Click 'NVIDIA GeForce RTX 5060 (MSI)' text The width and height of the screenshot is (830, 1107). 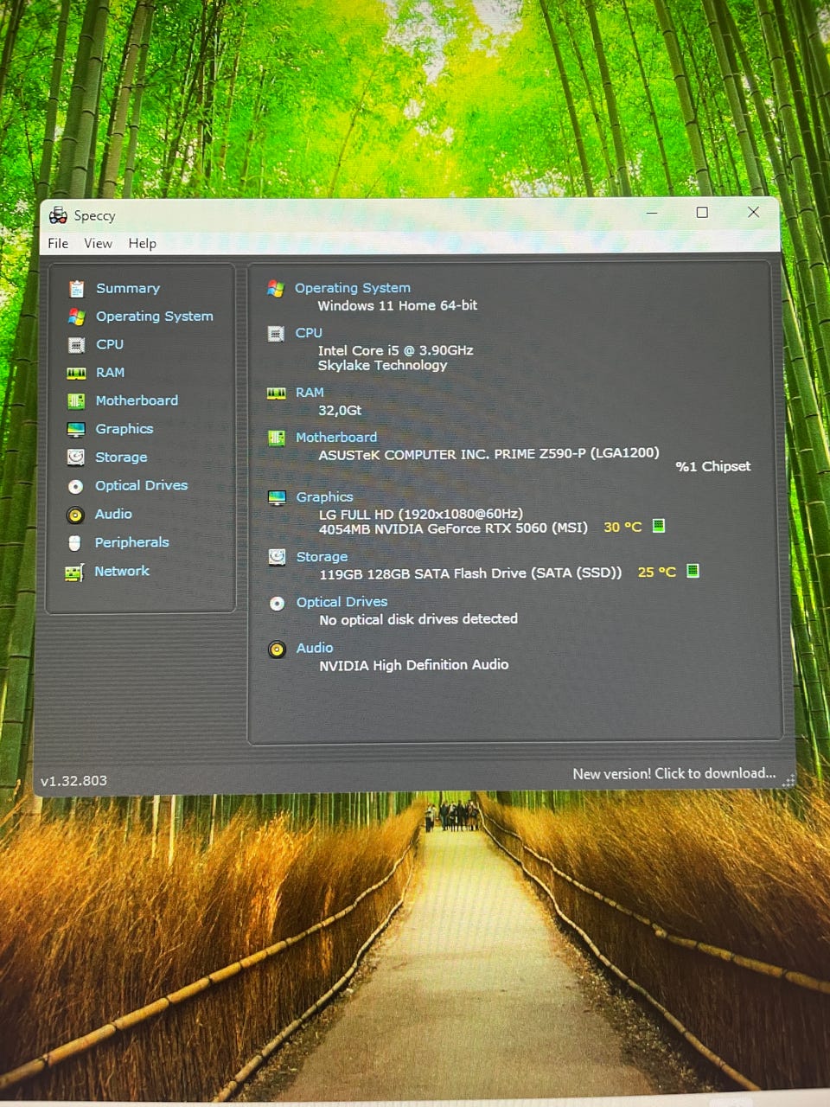point(481,528)
